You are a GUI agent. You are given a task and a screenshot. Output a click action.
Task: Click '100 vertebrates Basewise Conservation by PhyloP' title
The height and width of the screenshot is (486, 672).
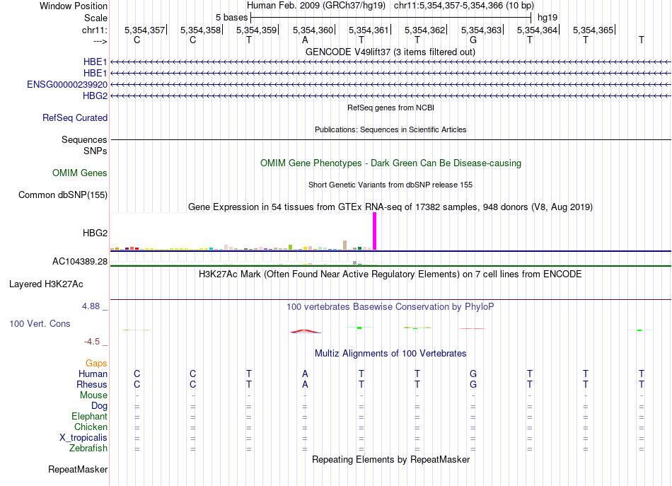(x=390, y=306)
